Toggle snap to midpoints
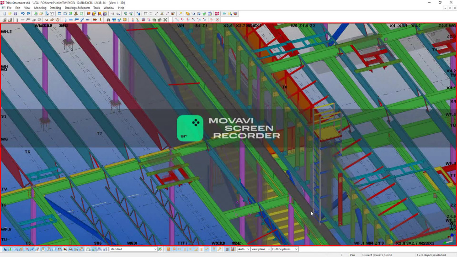This screenshot has width=457, height=257. click(x=185, y=249)
